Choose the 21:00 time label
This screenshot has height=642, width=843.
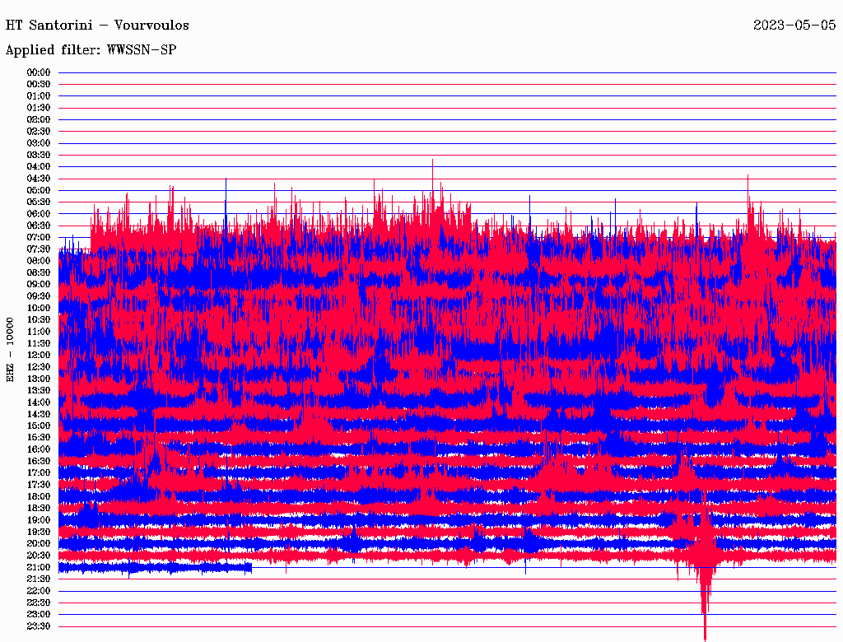coord(39,567)
